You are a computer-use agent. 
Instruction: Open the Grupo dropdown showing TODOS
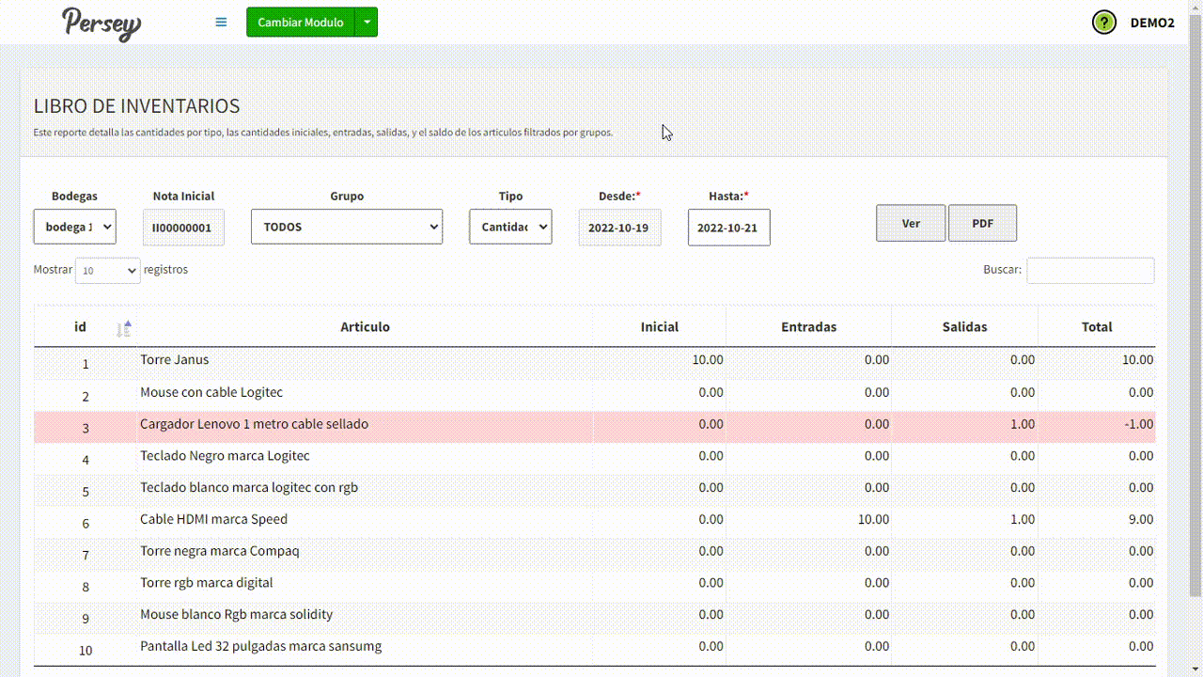pyautogui.click(x=347, y=227)
